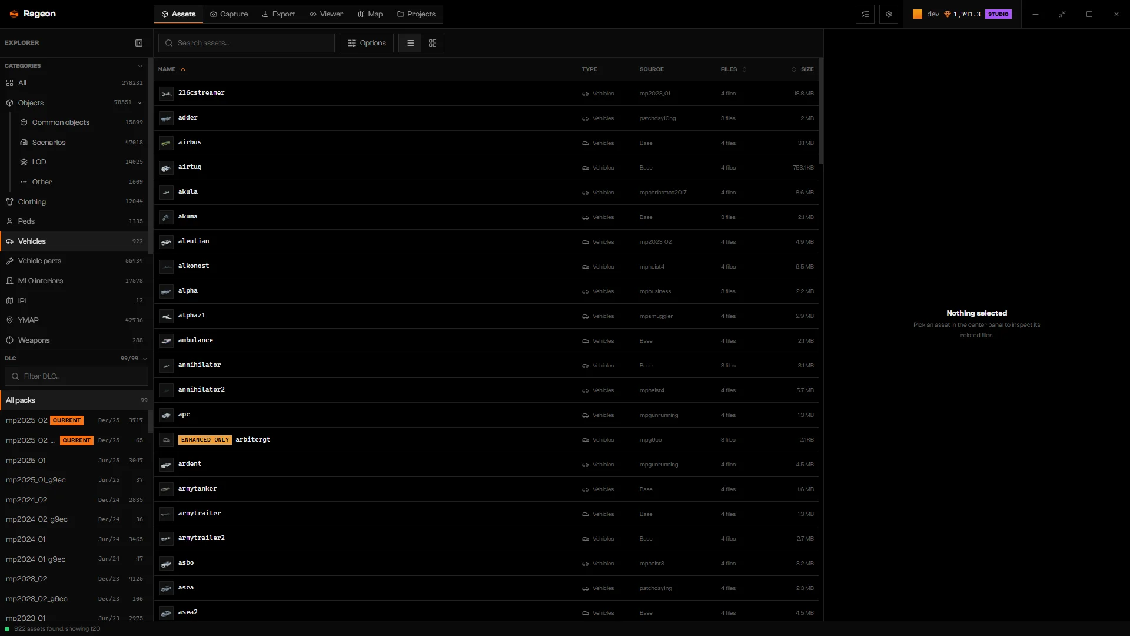The height and width of the screenshot is (636, 1130).
Task: Click the IPL map icon
Action: click(10, 301)
